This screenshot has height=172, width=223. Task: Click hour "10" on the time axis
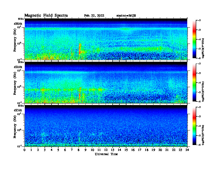tap(92, 150)
